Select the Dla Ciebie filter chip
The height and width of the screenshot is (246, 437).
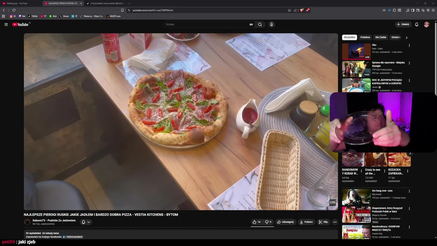[381, 37]
